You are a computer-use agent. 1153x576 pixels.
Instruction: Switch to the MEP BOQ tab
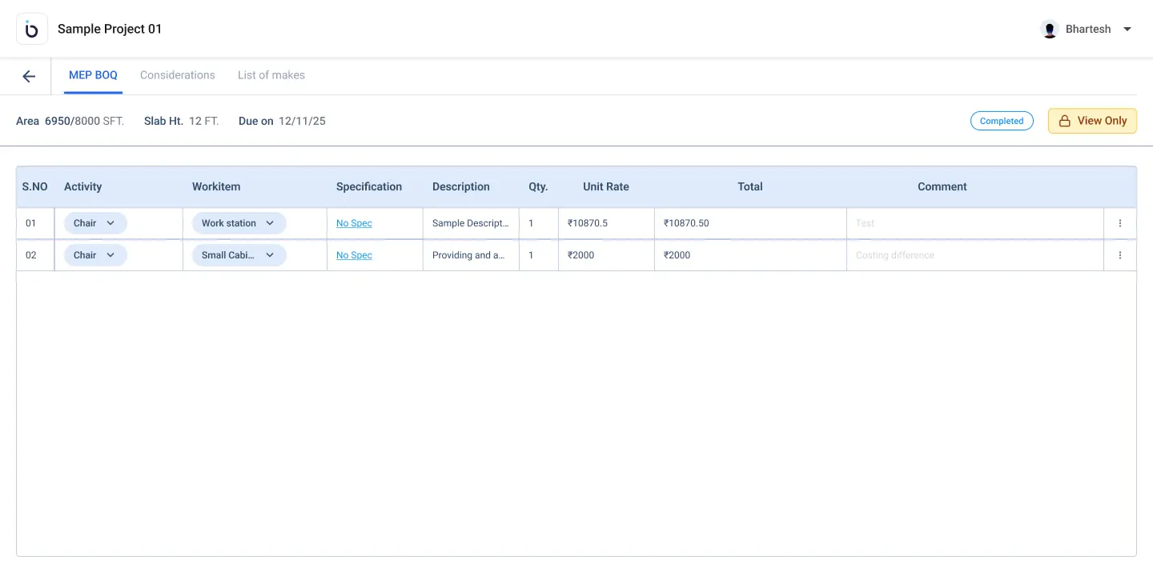click(x=93, y=75)
